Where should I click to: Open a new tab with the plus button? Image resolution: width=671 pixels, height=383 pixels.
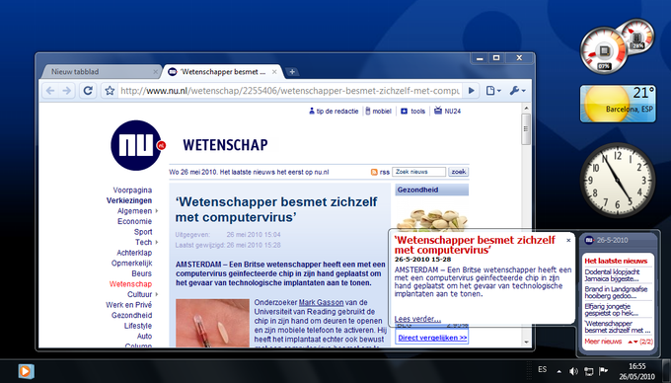pyautogui.click(x=292, y=72)
